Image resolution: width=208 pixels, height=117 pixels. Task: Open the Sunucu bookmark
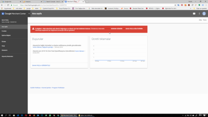125,8
